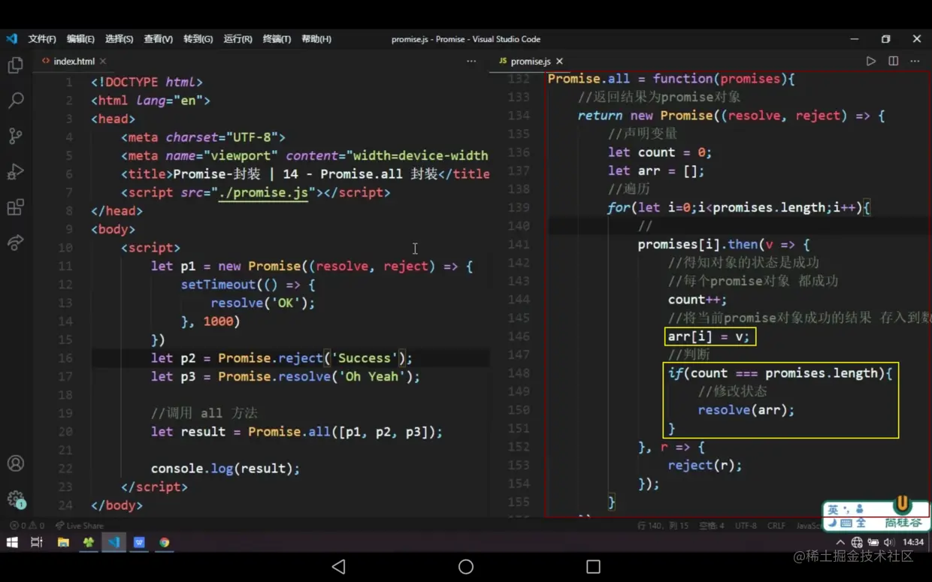Open the 选择(S) menu
The image size is (932, 582).
point(119,39)
